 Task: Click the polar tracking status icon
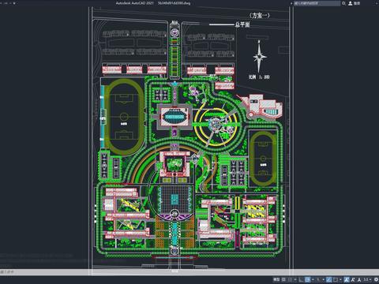coord(308,279)
